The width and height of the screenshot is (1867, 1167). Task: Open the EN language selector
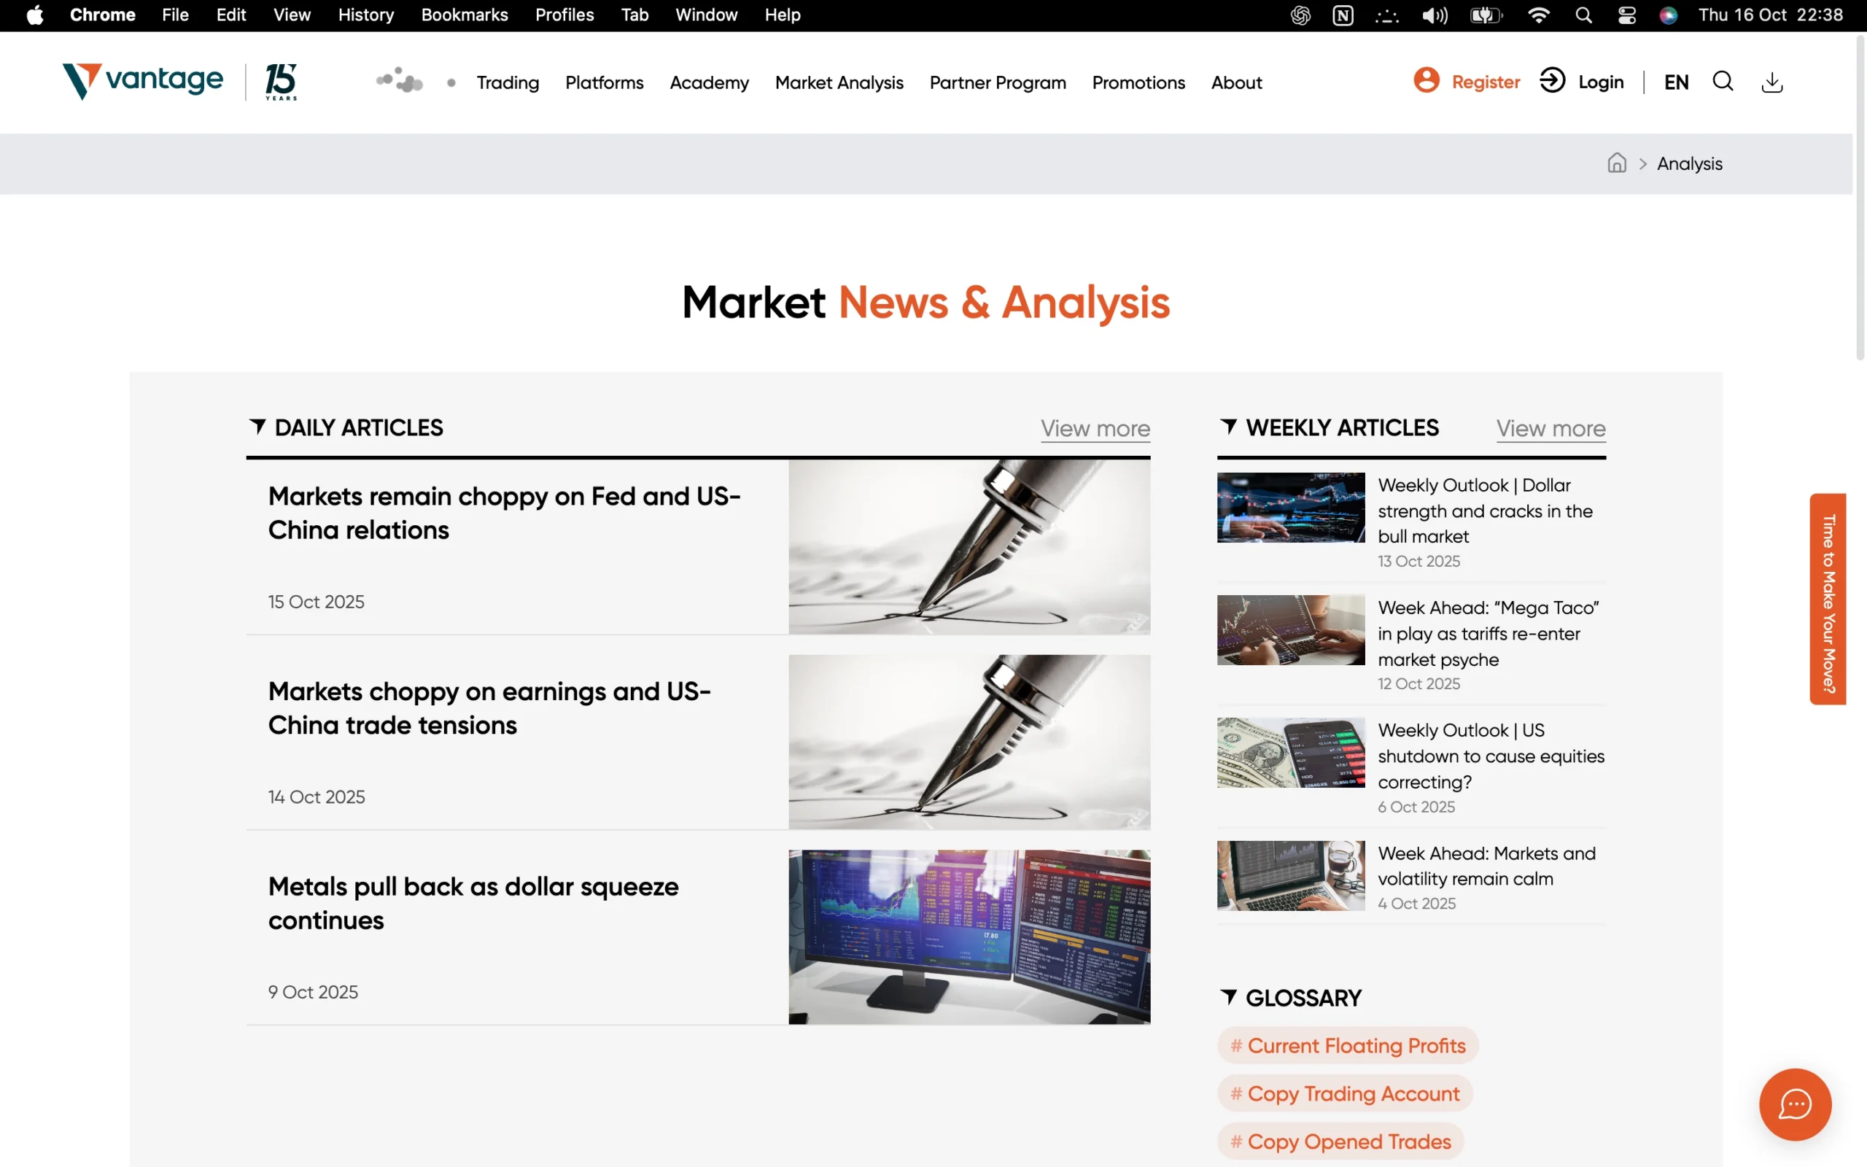(x=1676, y=82)
